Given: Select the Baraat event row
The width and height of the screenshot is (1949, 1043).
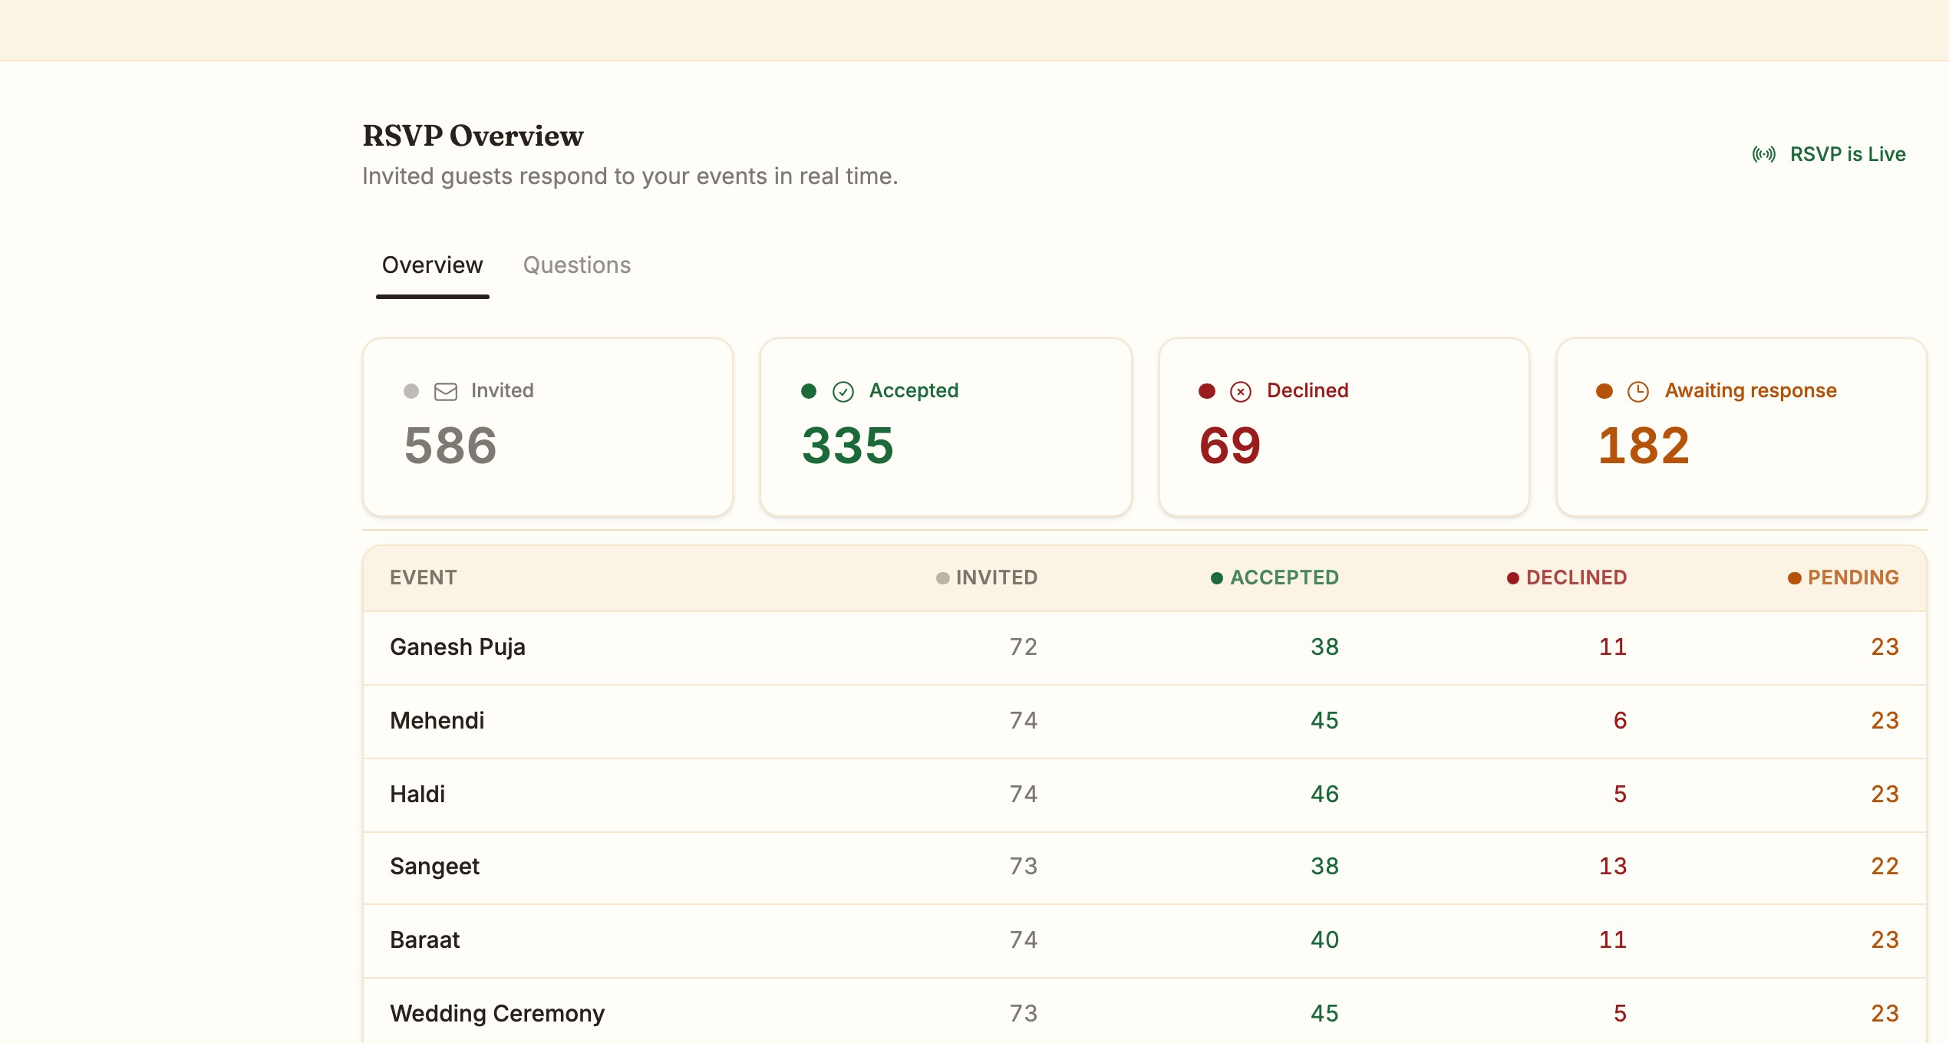Looking at the screenshot, I should 1145,940.
